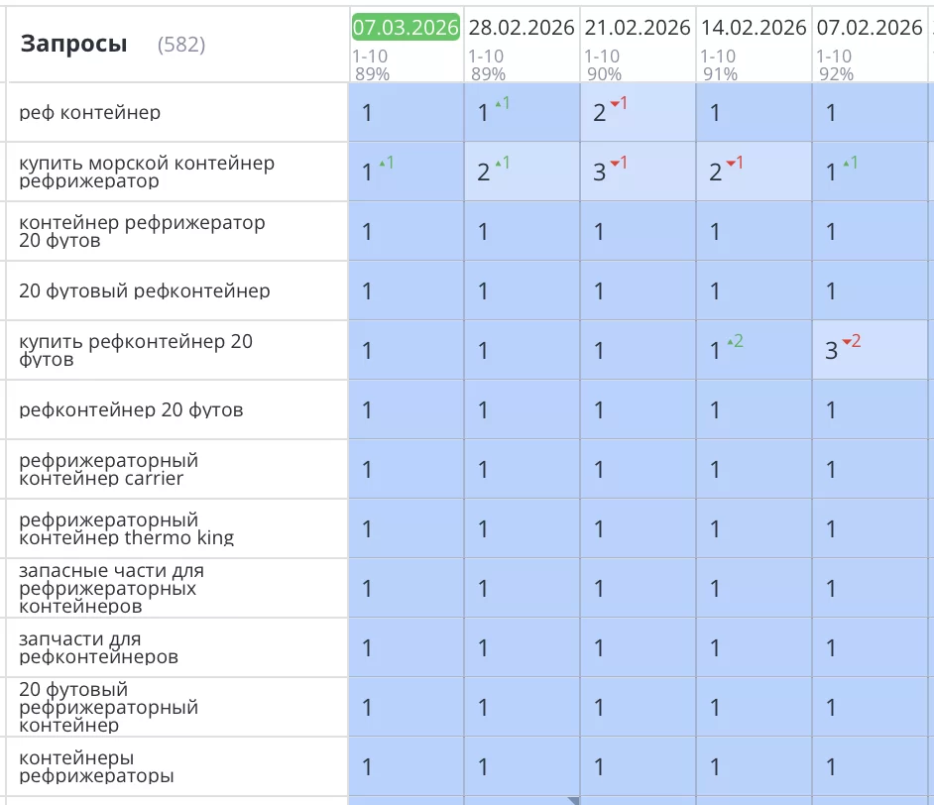
Task: Select the 'контейнеры рефрижераторы' query row
Action: [97, 766]
